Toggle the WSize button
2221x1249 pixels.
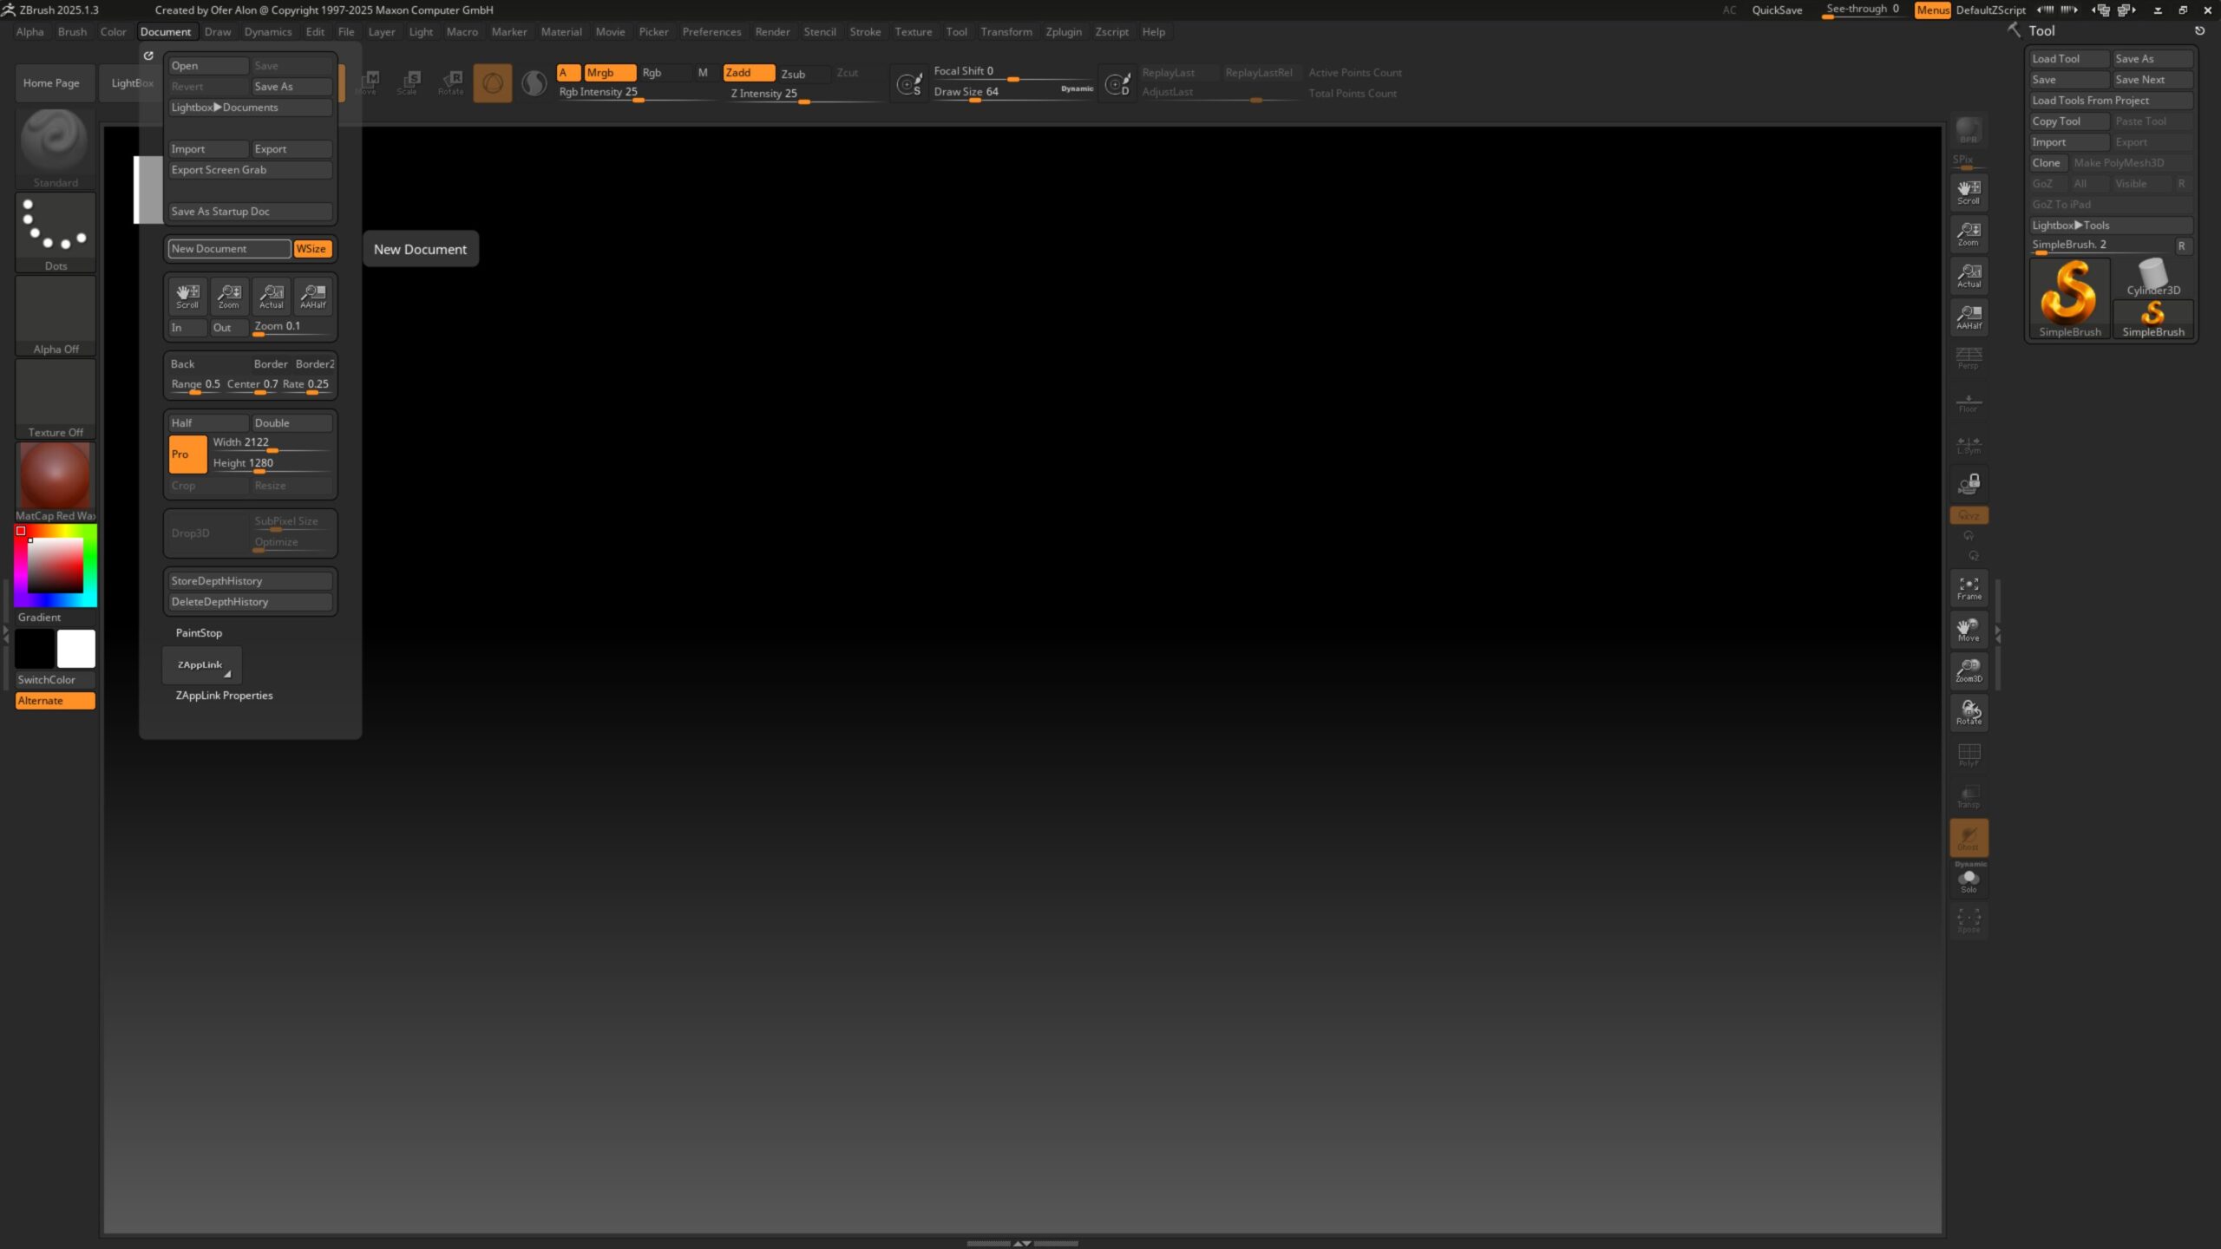311,249
